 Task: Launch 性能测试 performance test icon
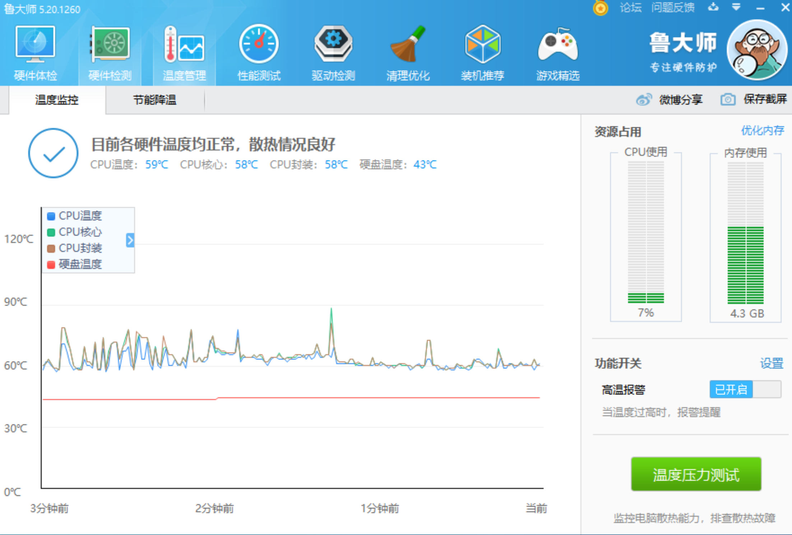coord(259,44)
